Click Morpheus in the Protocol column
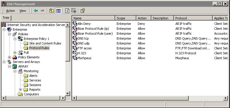 [182, 58]
